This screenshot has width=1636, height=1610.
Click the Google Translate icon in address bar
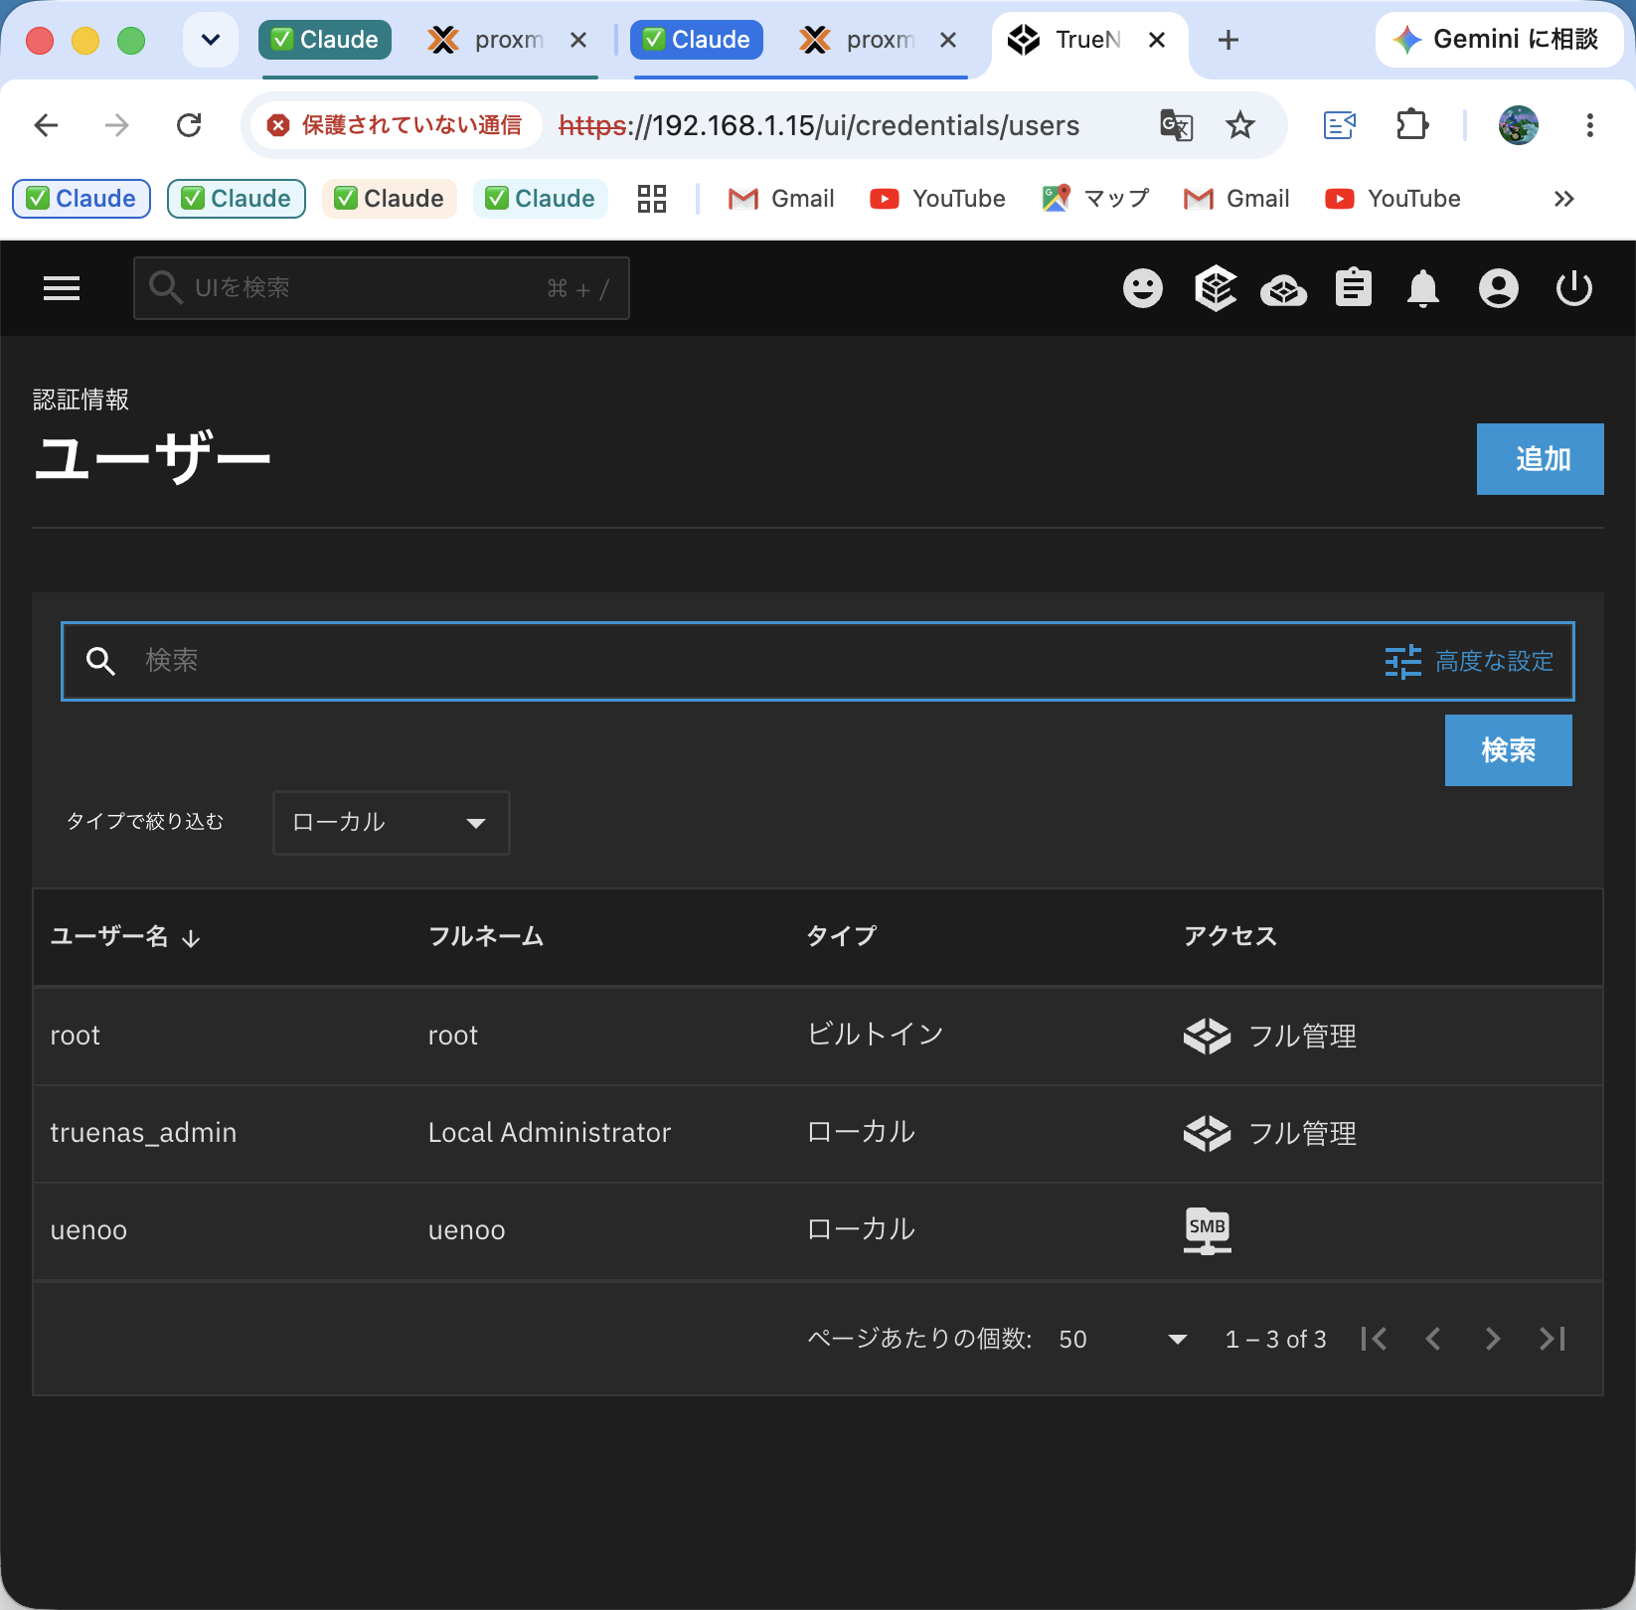click(x=1177, y=125)
